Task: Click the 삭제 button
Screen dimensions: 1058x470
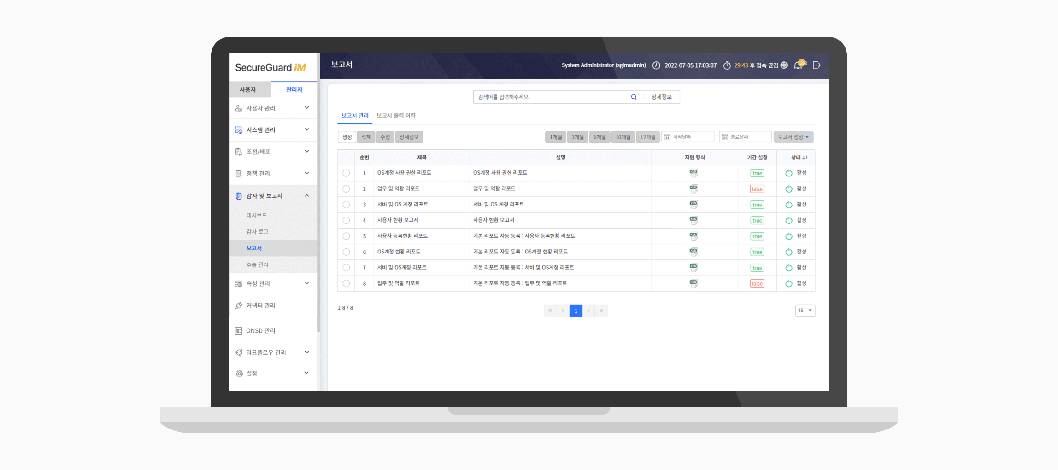Action: tap(366, 137)
